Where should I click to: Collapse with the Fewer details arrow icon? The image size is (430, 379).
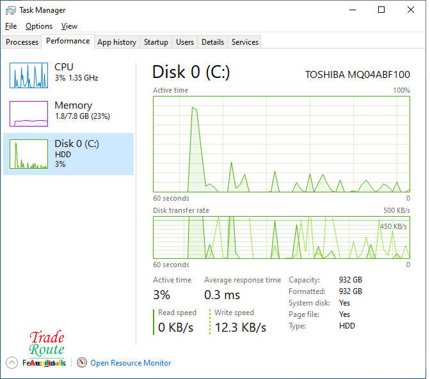click(12, 363)
